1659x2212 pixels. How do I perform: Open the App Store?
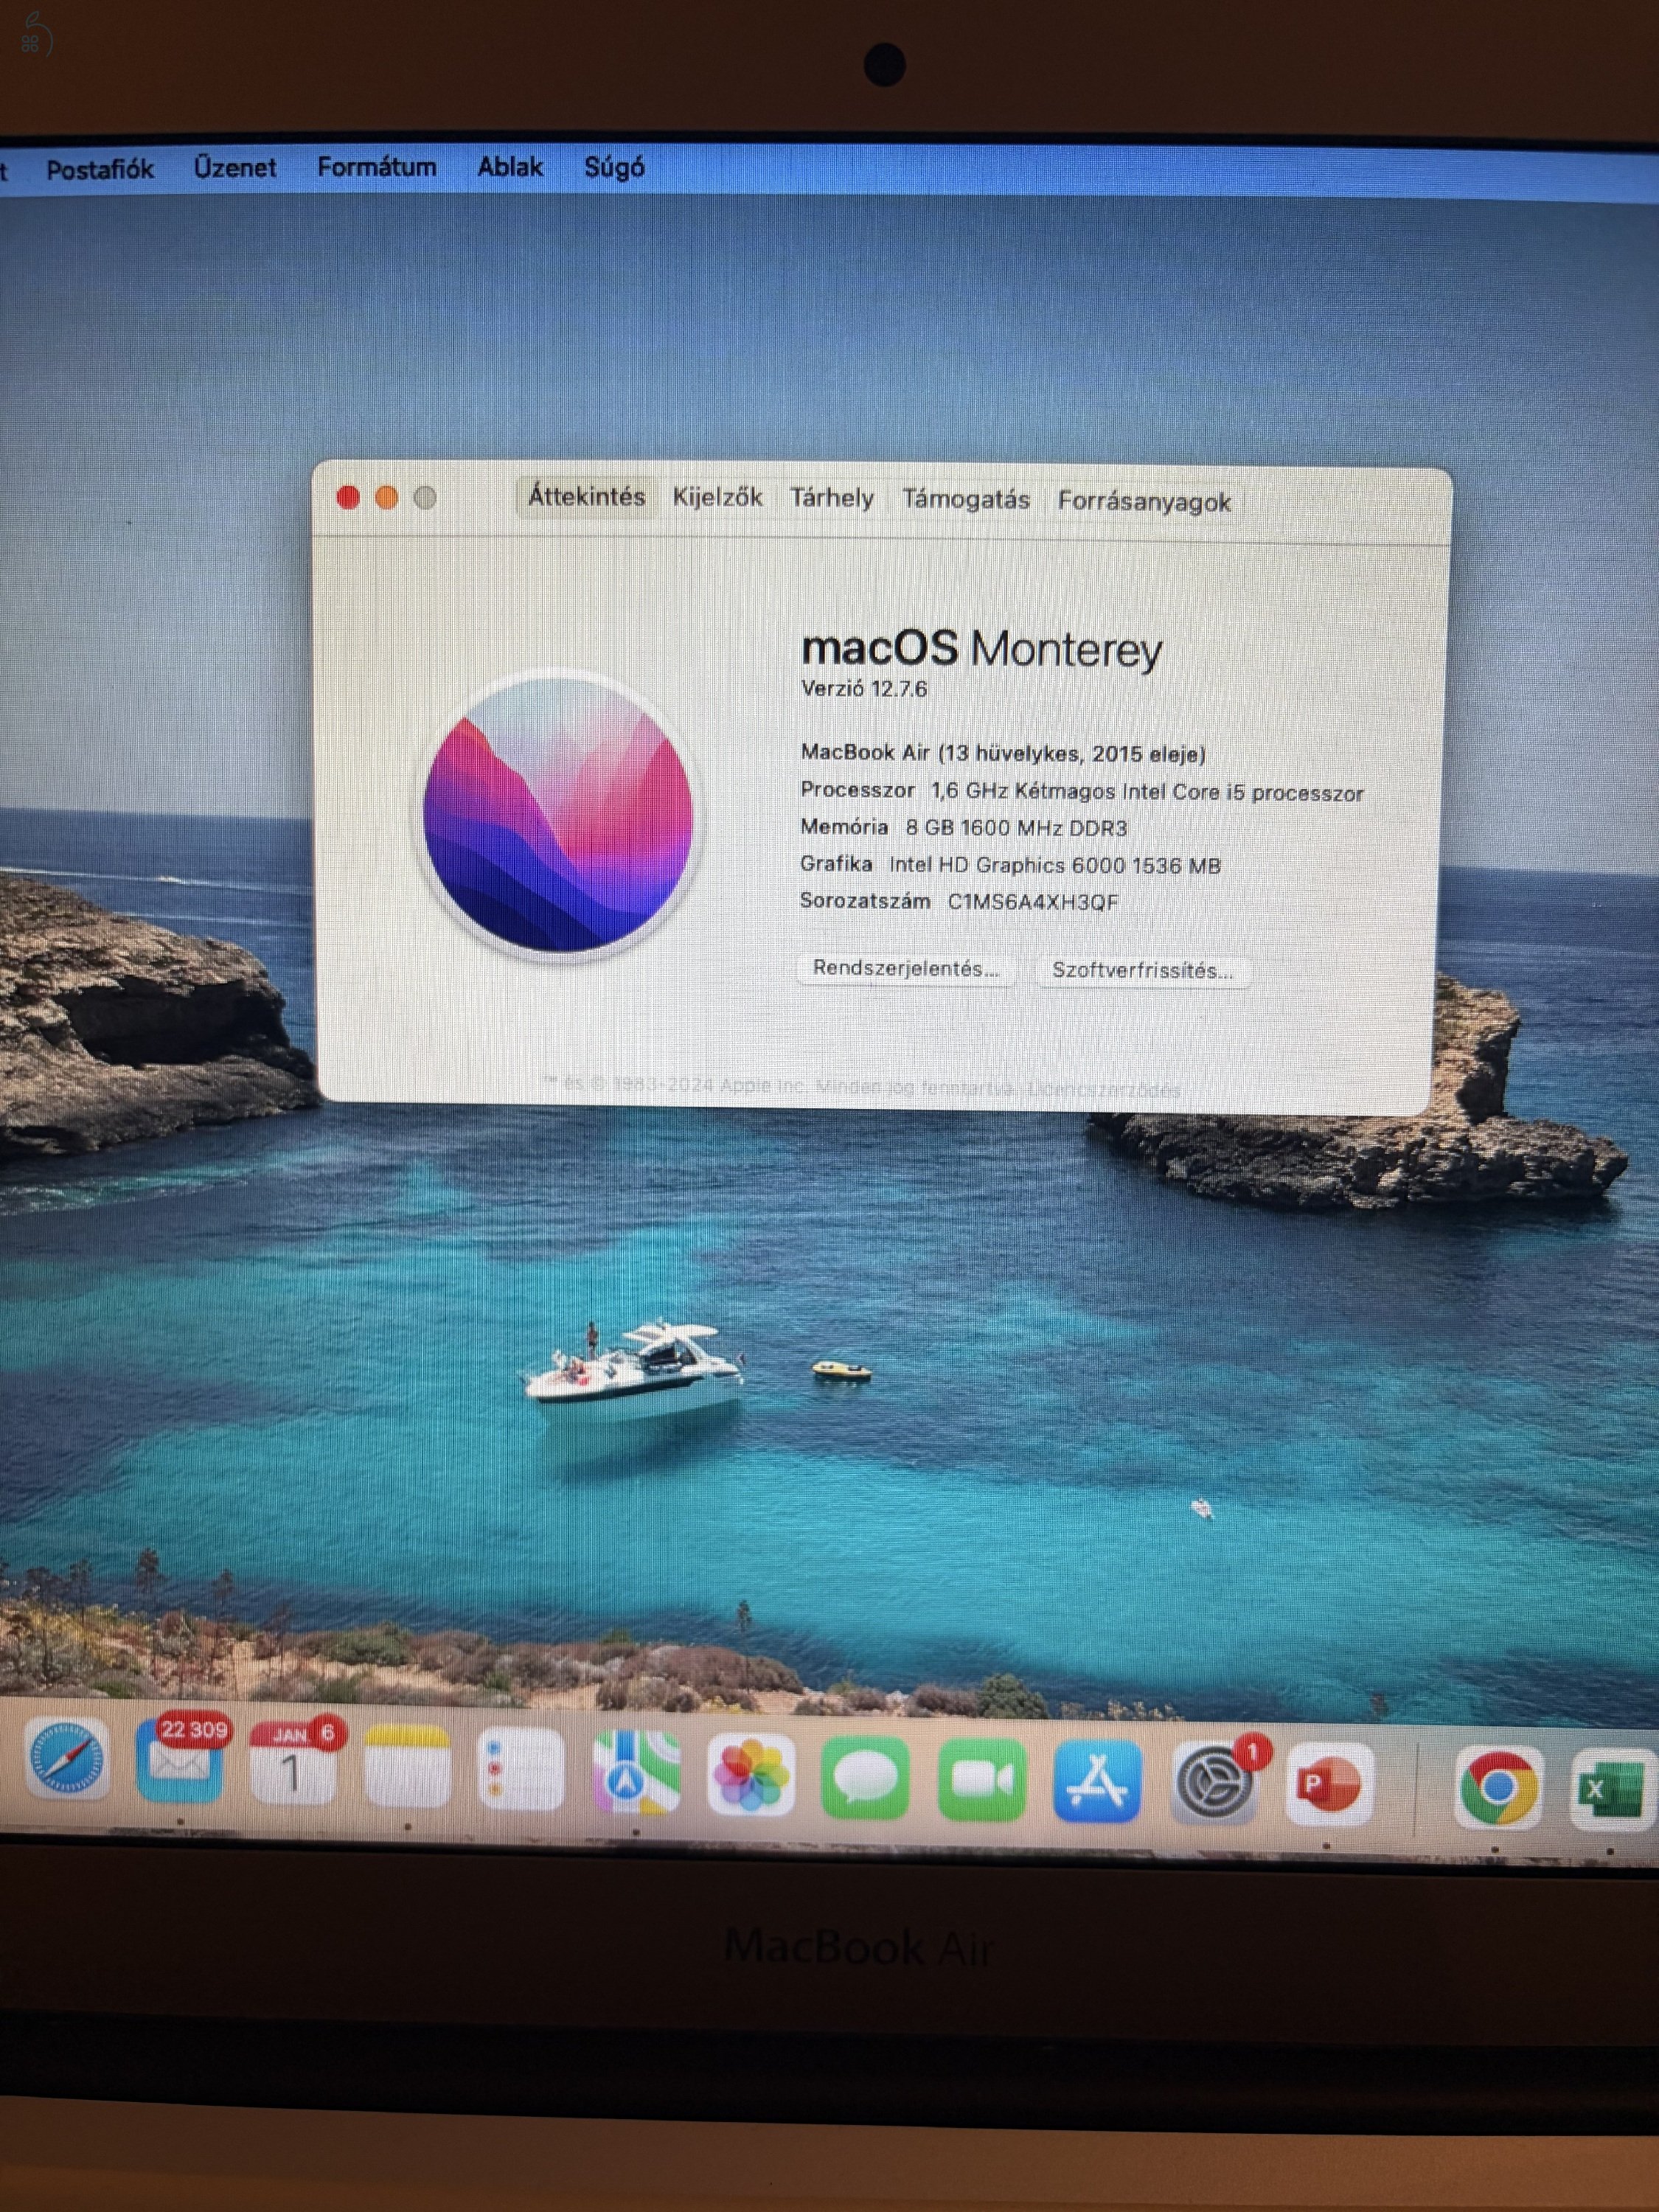pos(1097,1781)
